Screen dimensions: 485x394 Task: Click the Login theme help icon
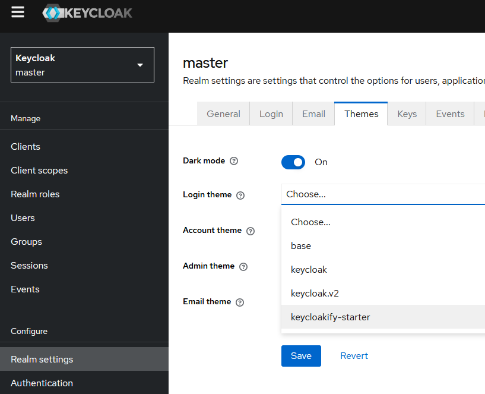click(240, 195)
